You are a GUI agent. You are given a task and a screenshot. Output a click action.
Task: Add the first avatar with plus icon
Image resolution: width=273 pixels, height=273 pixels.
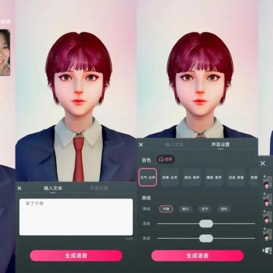pos(264,176)
